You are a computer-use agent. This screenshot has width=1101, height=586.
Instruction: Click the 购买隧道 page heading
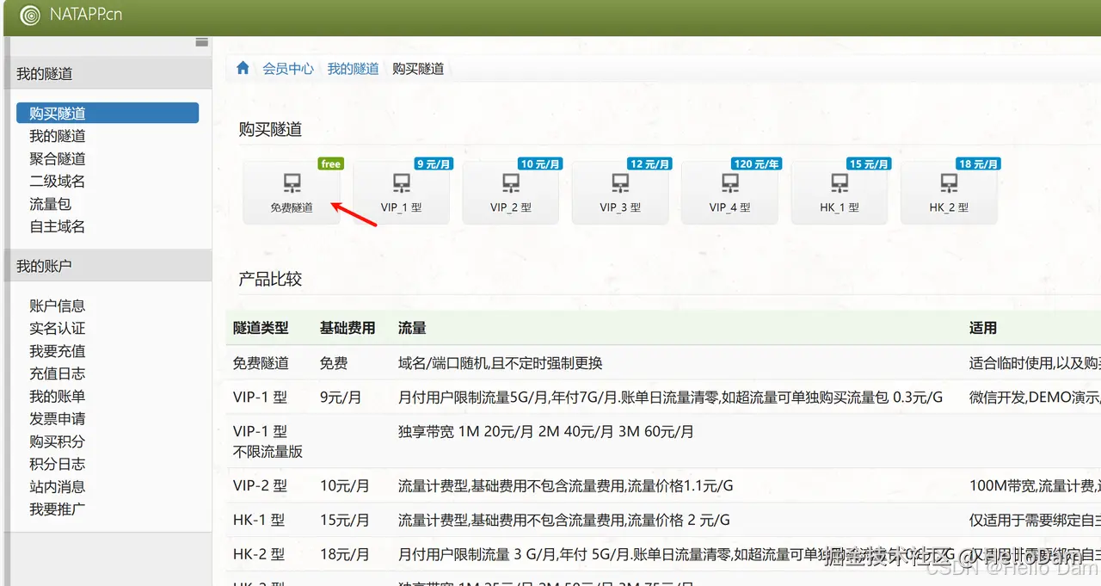270,129
